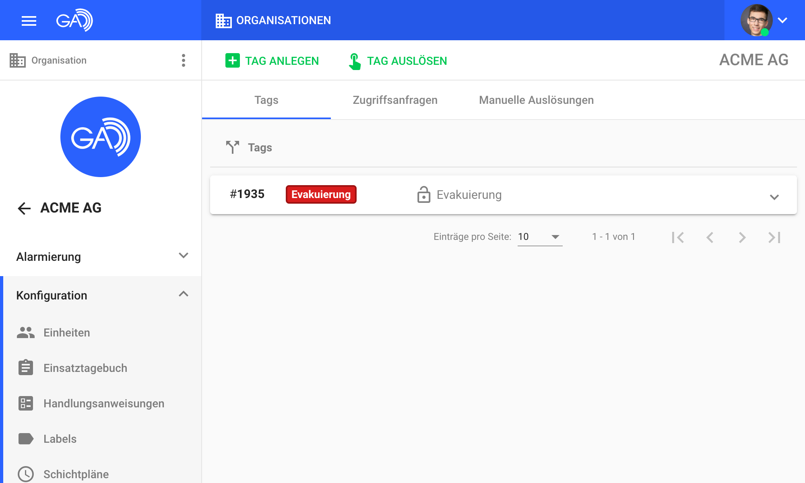Click the GA logo in header

74,20
